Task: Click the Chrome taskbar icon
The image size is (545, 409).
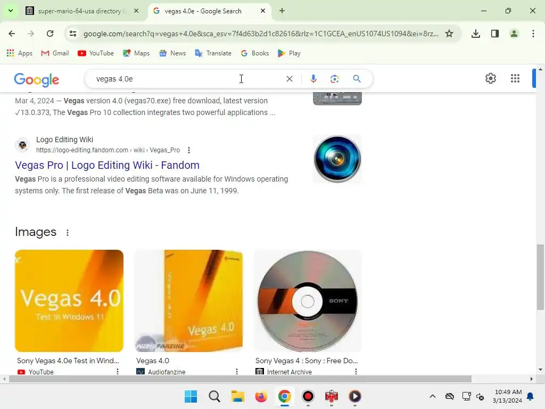Action: coord(284,396)
